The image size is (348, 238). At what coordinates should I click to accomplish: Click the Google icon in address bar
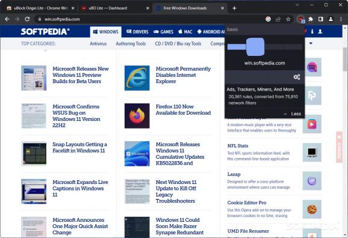(268, 19)
